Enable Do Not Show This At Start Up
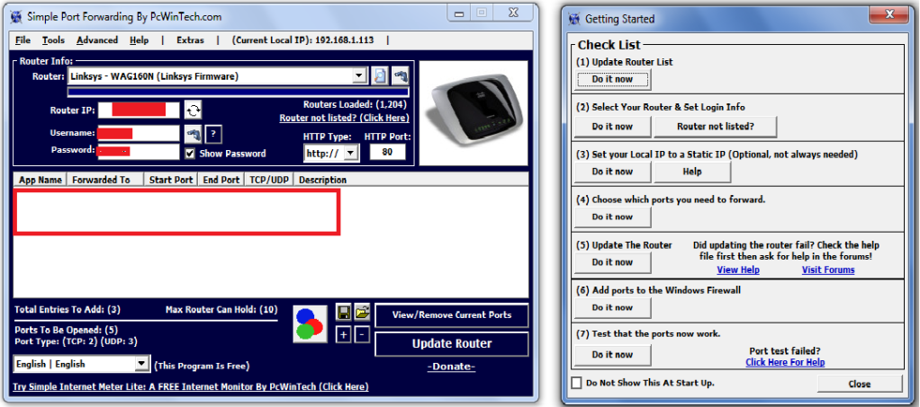Image resolution: width=920 pixels, height=407 pixels. click(x=577, y=384)
